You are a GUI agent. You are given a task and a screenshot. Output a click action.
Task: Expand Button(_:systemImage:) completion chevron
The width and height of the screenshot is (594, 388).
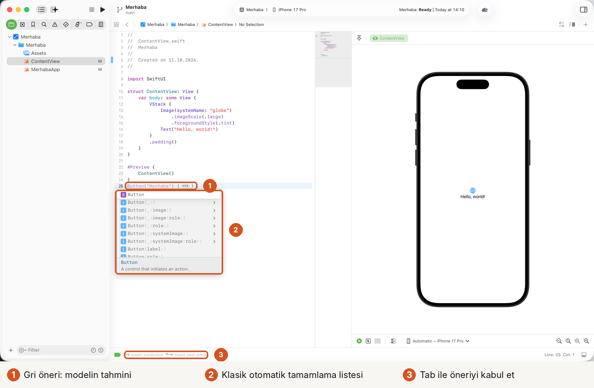tap(214, 233)
